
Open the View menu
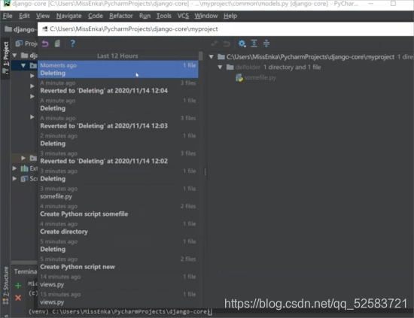[43, 16]
